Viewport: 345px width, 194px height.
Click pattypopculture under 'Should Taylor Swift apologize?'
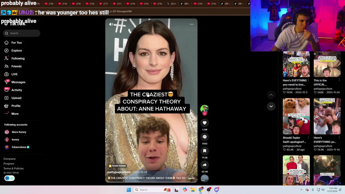pyautogui.click(x=292, y=146)
